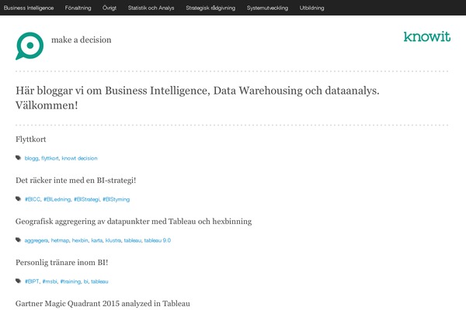Follow the hexbin tag link
Image resolution: width=466 pixels, height=310 pixels.
pos(80,240)
